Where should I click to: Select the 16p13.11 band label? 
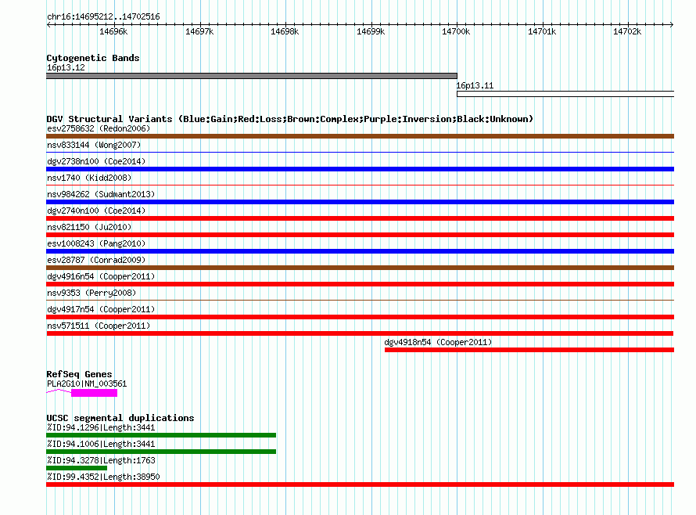click(475, 85)
